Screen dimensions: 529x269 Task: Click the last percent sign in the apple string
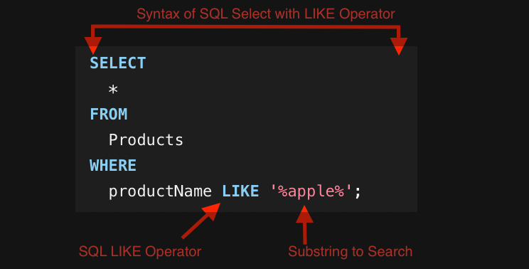click(339, 191)
